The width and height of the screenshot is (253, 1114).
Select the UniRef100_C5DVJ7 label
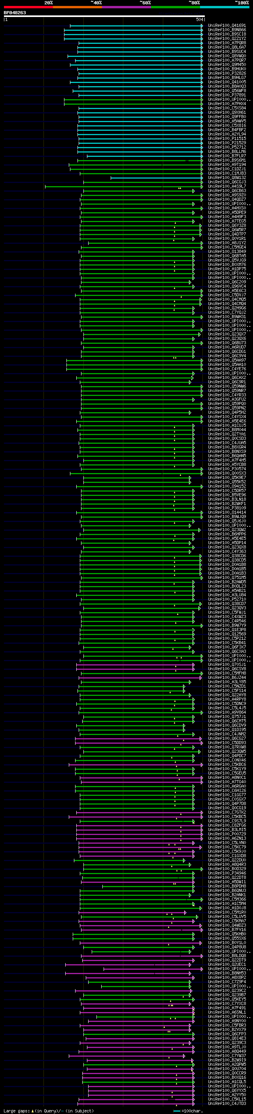(227, 295)
